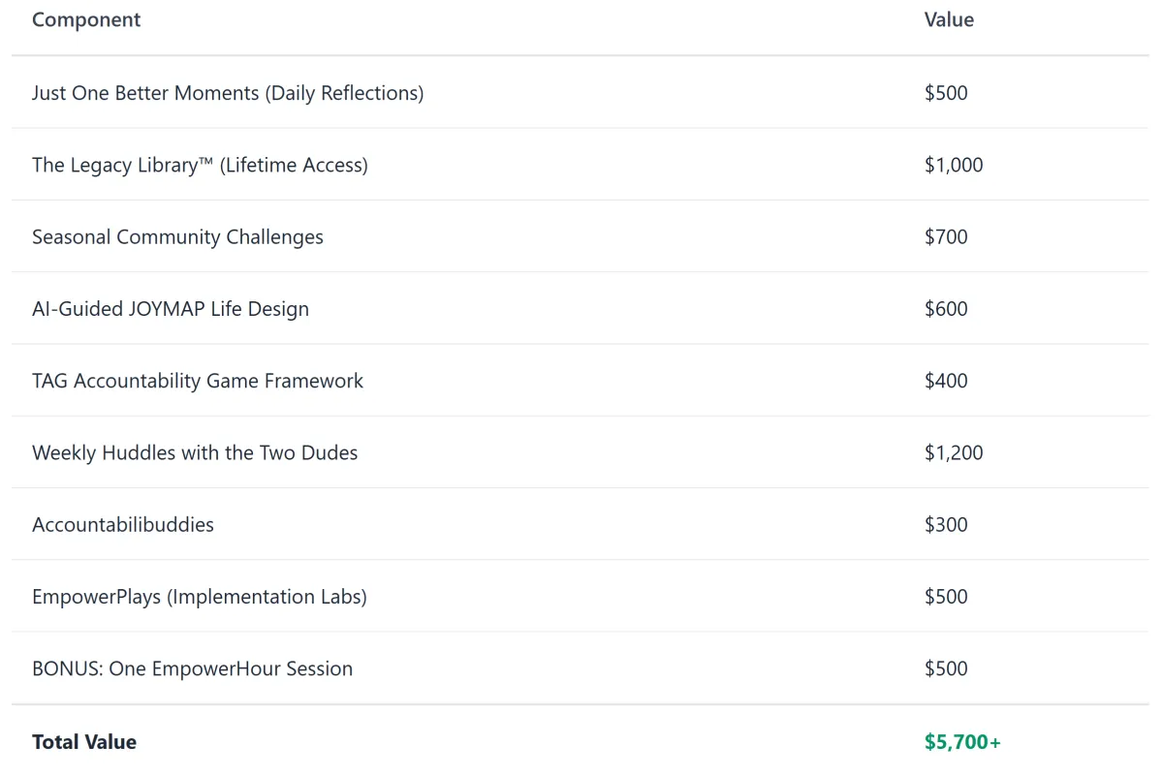Click the $1,200 Weekly Huddles value
The height and width of the screenshot is (776, 1163).
pyautogui.click(x=954, y=452)
